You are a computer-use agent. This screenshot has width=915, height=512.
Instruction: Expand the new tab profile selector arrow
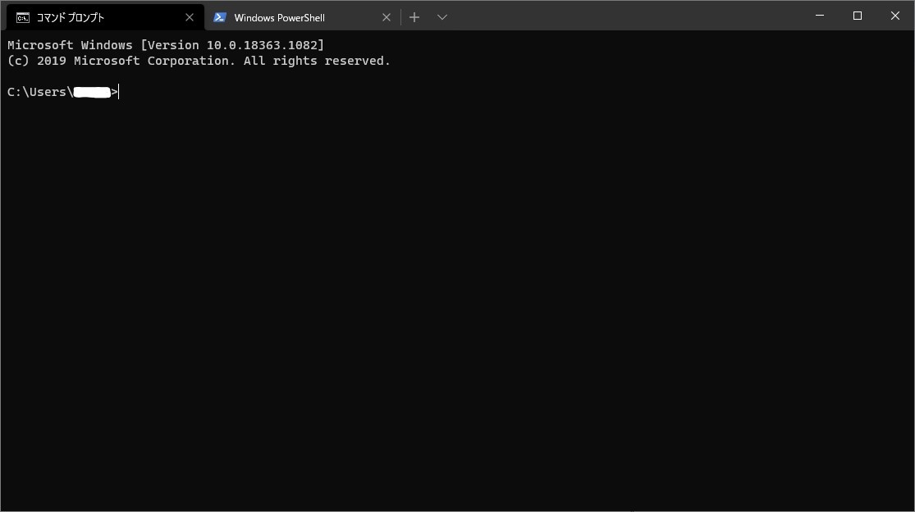pyautogui.click(x=442, y=16)
